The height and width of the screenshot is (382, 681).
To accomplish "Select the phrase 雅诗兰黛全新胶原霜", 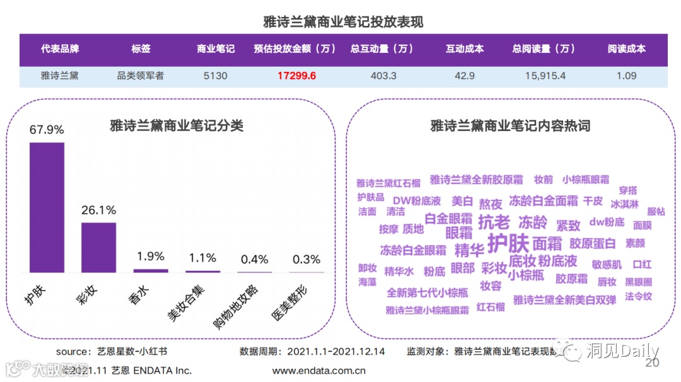I will coord(477,179).
